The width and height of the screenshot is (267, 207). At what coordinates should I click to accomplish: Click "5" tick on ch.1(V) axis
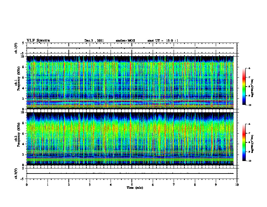23,43
